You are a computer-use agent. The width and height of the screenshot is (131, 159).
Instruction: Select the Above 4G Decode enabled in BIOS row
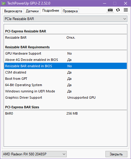[x=65, y=60]
